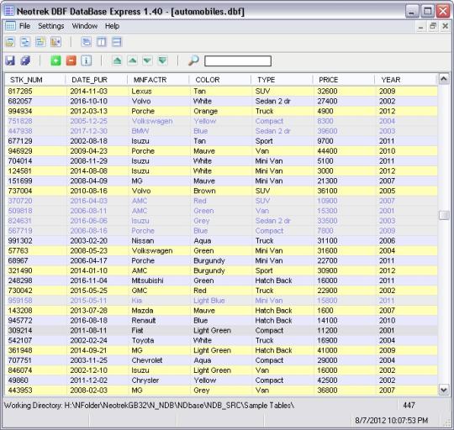
Task: Click the PRICE column header
Action: pos(344,80)
